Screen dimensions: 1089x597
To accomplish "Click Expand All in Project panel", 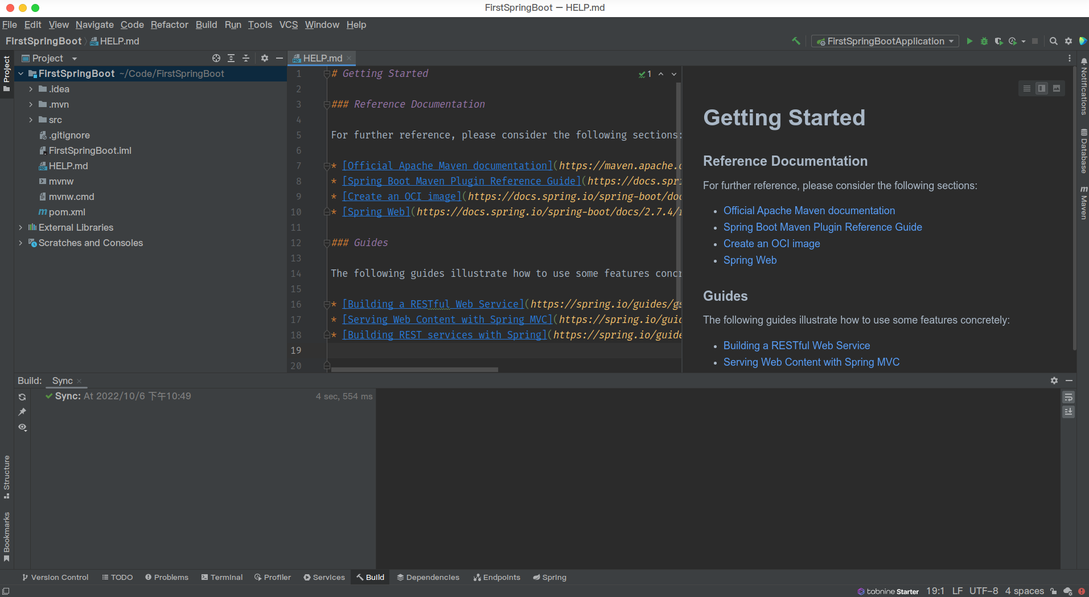I will 231,58.
